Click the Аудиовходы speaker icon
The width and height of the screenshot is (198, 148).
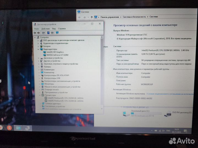[x=41, y=43]
